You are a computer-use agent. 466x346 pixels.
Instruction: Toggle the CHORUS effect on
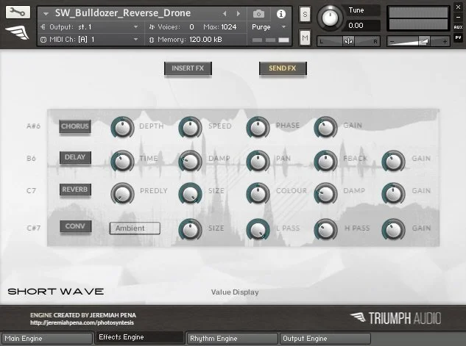75,126
